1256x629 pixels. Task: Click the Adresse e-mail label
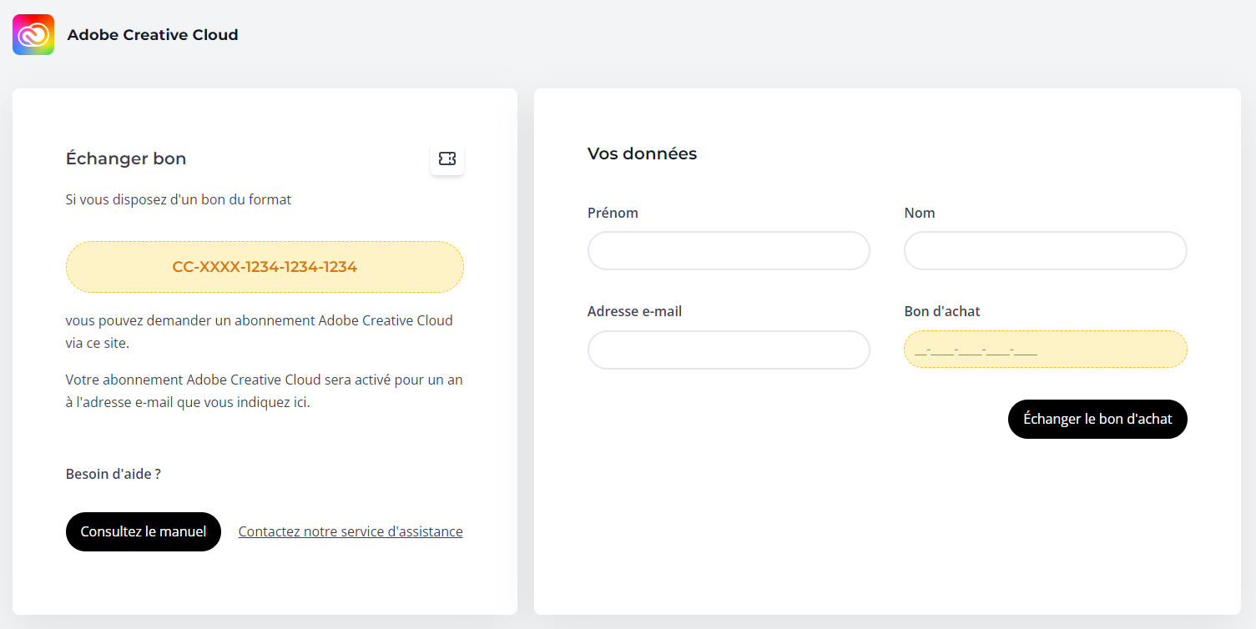click(634, 311)
